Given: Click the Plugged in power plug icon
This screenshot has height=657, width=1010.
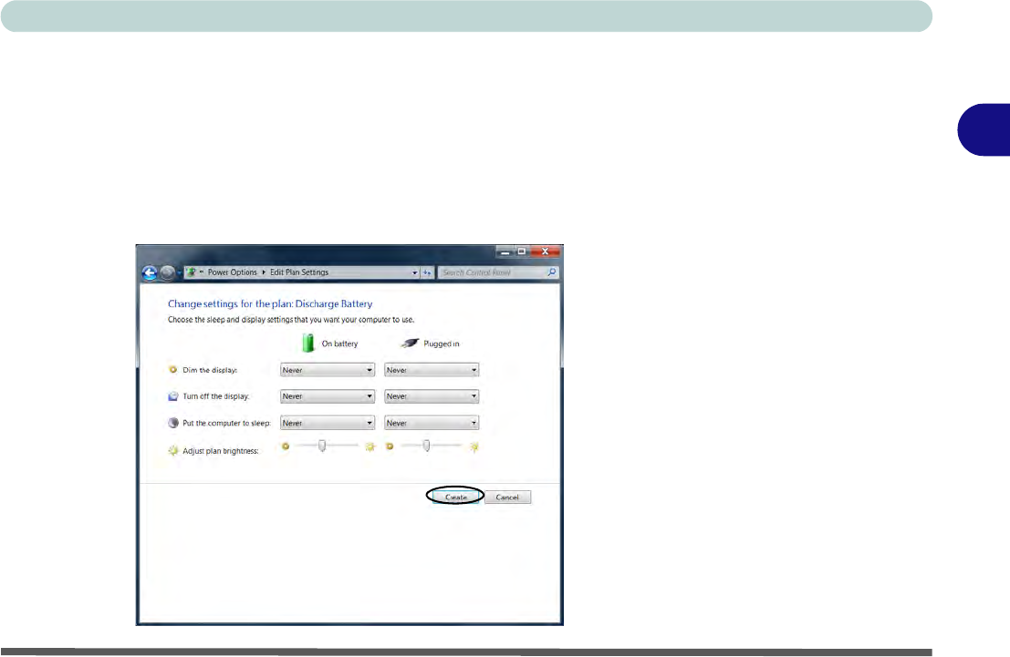Looking at the screenshot, I should point(410,343).
